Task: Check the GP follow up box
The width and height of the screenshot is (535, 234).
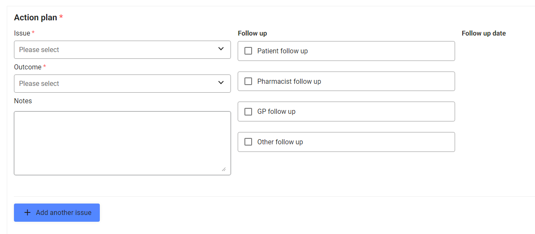Action: point(248,112)
